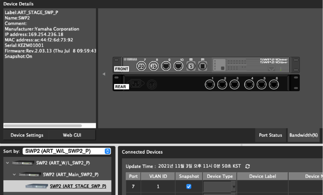Click Snapshot:On text in details
This screenshot has height=195, width=323.
click(18, 56)
